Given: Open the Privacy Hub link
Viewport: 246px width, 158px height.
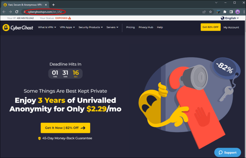Looking at the screenshot, I should 146,27.
